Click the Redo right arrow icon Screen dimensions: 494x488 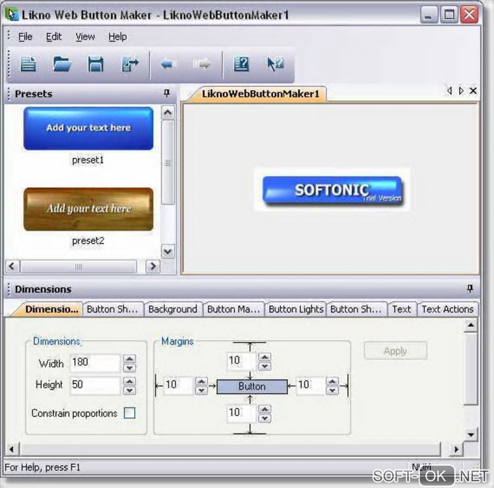201,65
